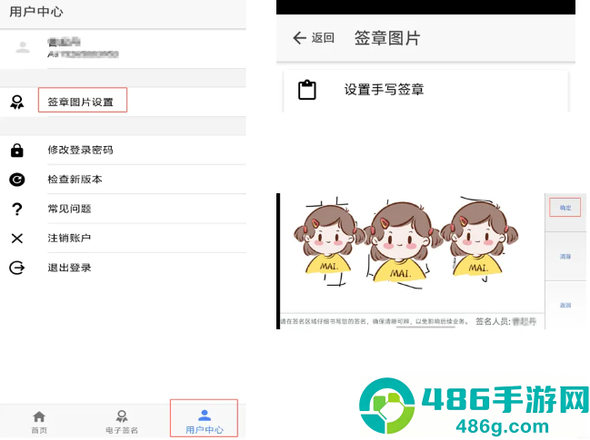Open the 用户中心 bottom tab
Viewport: 590px width, 440px height.
tap(205, 422)
